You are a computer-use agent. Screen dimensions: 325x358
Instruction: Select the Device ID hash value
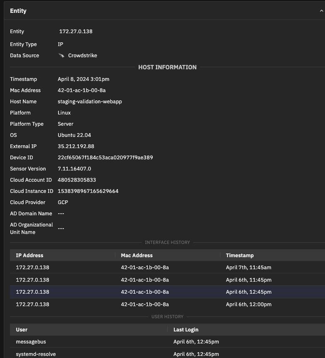[105, 158]
